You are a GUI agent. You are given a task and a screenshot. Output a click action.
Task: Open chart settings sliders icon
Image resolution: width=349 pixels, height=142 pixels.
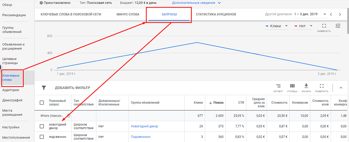tap(338, 26)
